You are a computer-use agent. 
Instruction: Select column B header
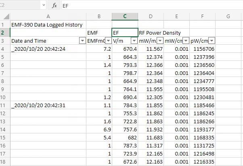[x=99, y=17]
